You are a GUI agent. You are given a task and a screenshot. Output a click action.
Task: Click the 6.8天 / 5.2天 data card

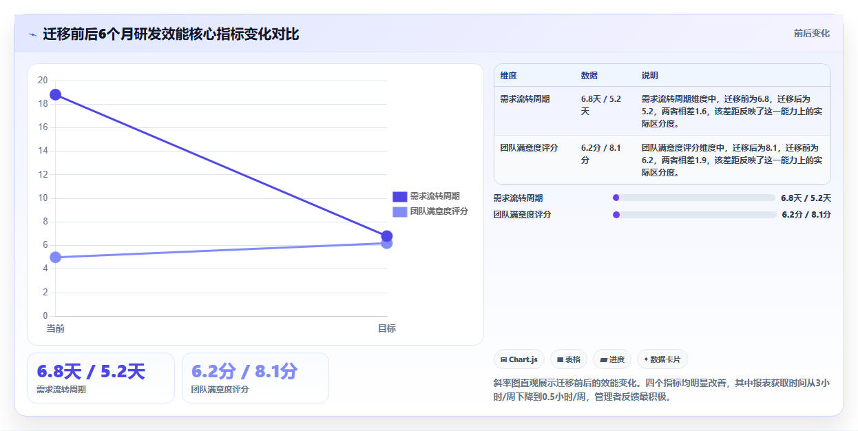(x=101, y=378)
